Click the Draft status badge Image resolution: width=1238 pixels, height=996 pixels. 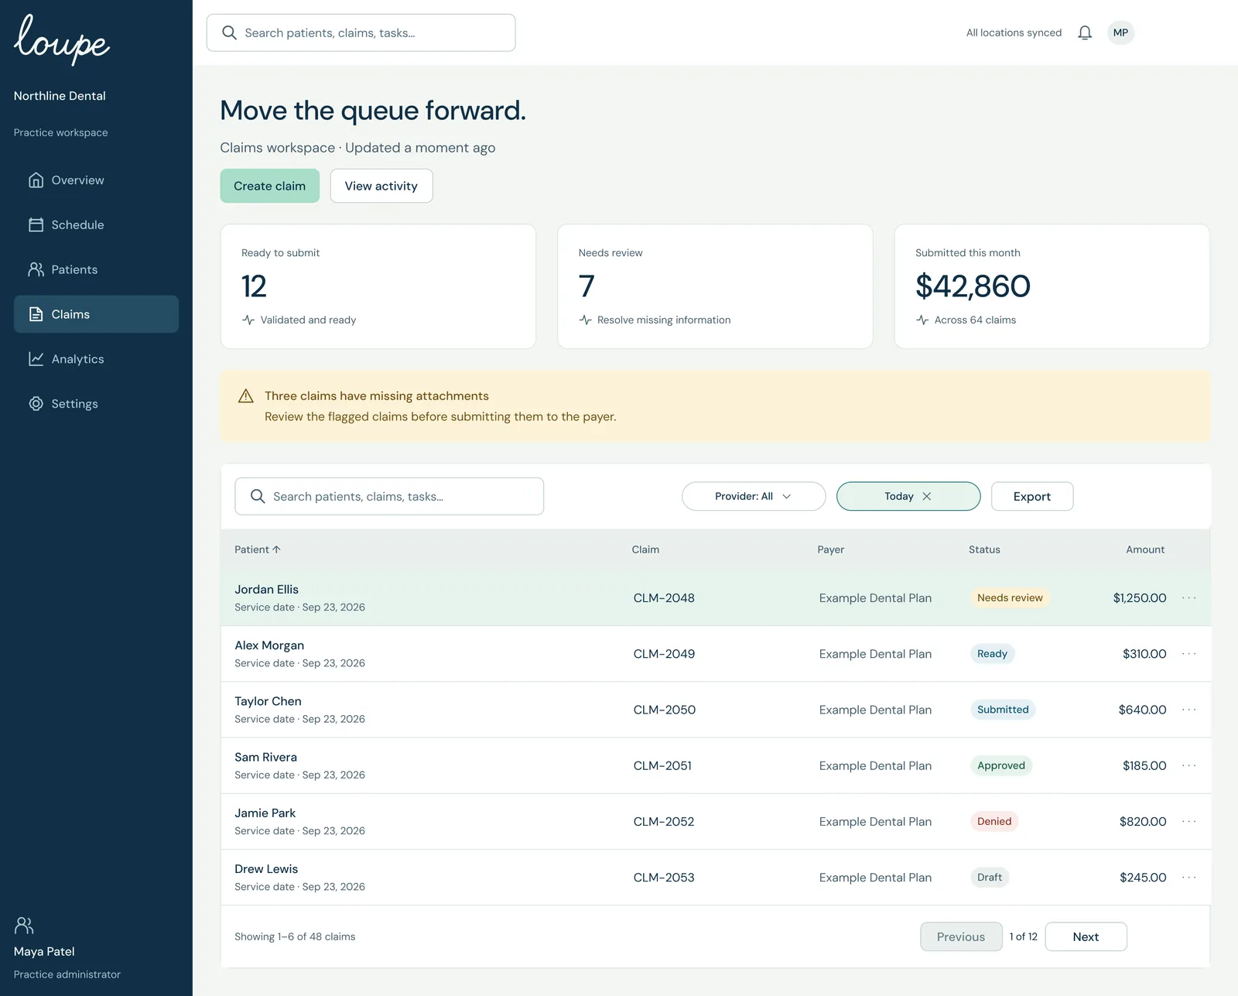990,878
